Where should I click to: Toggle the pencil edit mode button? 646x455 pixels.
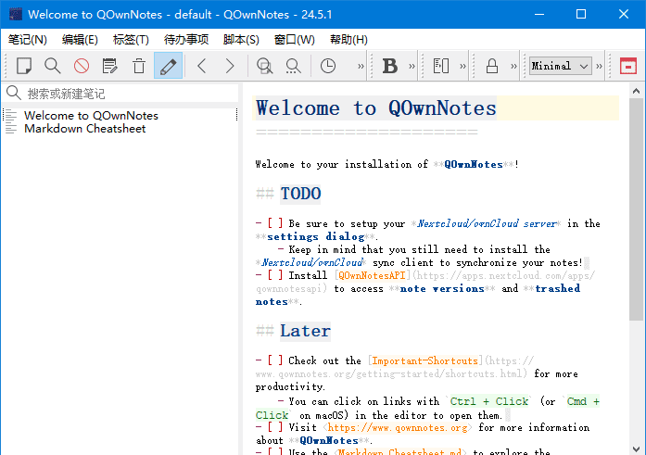pos(168,66)
